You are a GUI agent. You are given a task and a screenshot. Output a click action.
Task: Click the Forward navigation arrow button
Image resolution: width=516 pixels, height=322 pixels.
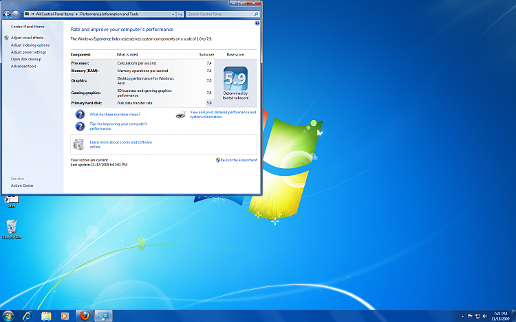click(x=15, y=14)
